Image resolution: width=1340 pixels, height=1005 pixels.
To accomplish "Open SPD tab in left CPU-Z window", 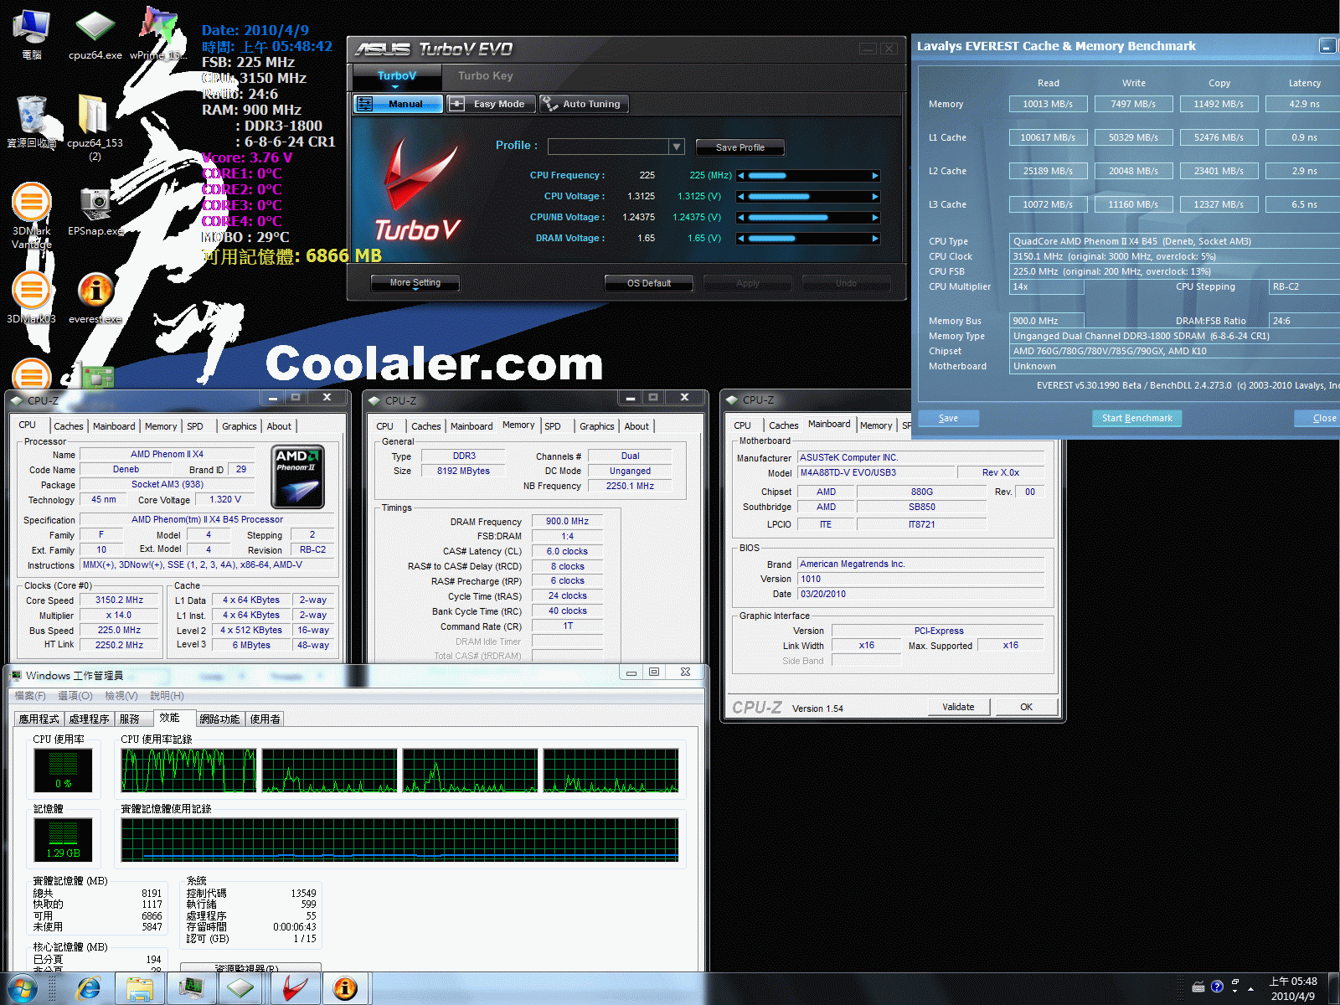I will [x=195, y=426].
